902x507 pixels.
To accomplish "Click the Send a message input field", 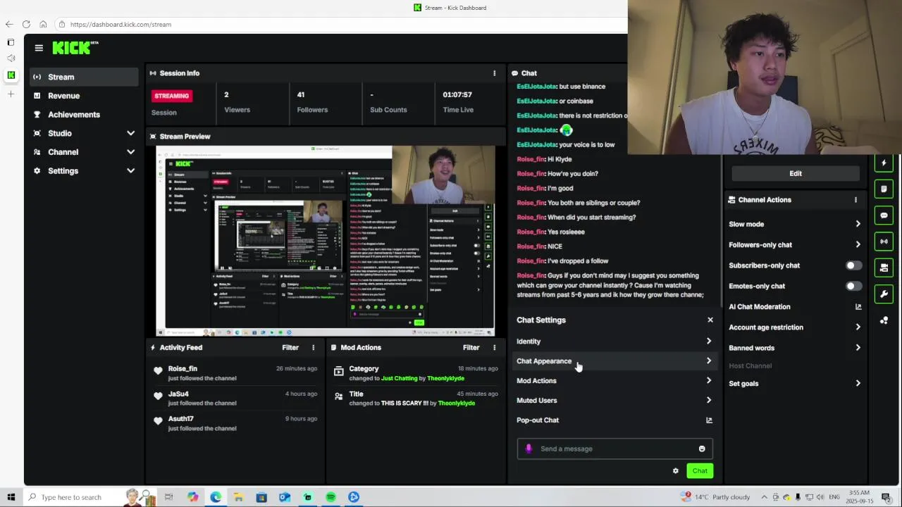I will coord(614,449).
